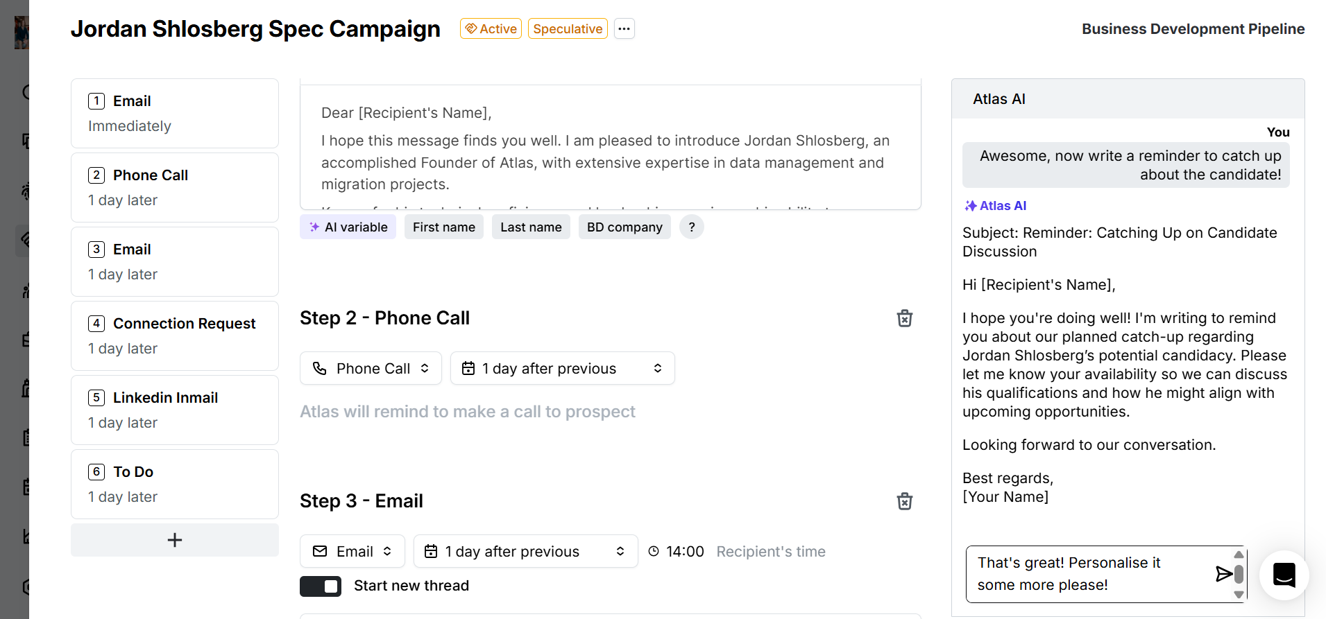Open the support chat bubble
Image resolution: width=1326 pixels, height=619 pixels.
(1284, 575)
